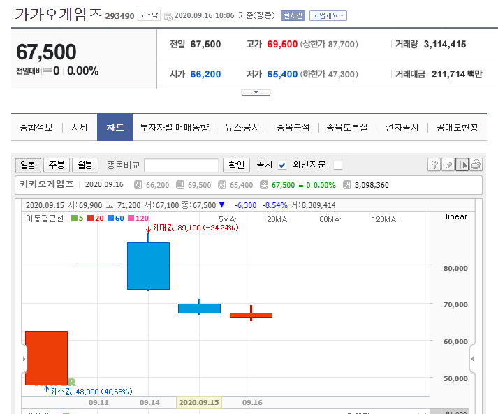Viewport: 498px width, 414px height.
Task: Click the large blue 09.14 candle
Action: click(x=148, y=266)
